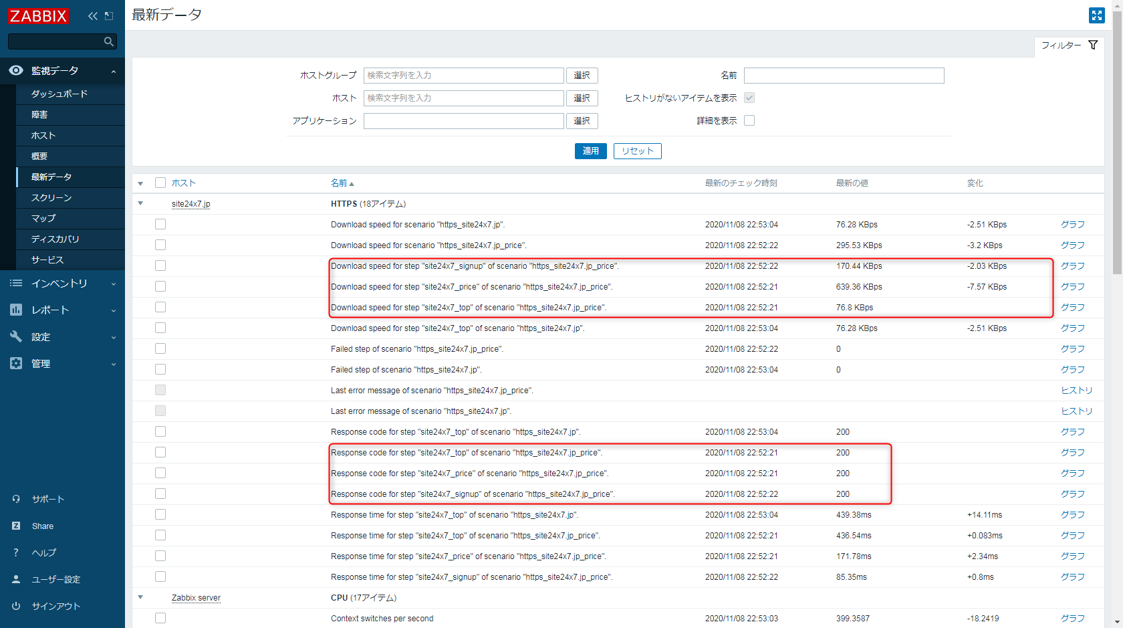
Task: Click the eye icon for 監視データ
Action: pos(16,70)
